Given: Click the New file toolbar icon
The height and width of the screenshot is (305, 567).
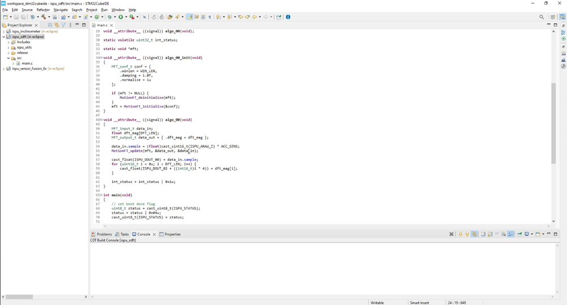Looking at the screenshot, I should tap(6, 17).
